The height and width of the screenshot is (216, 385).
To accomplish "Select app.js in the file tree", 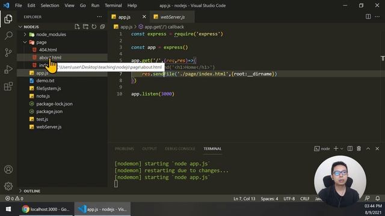I will point(42,73).
